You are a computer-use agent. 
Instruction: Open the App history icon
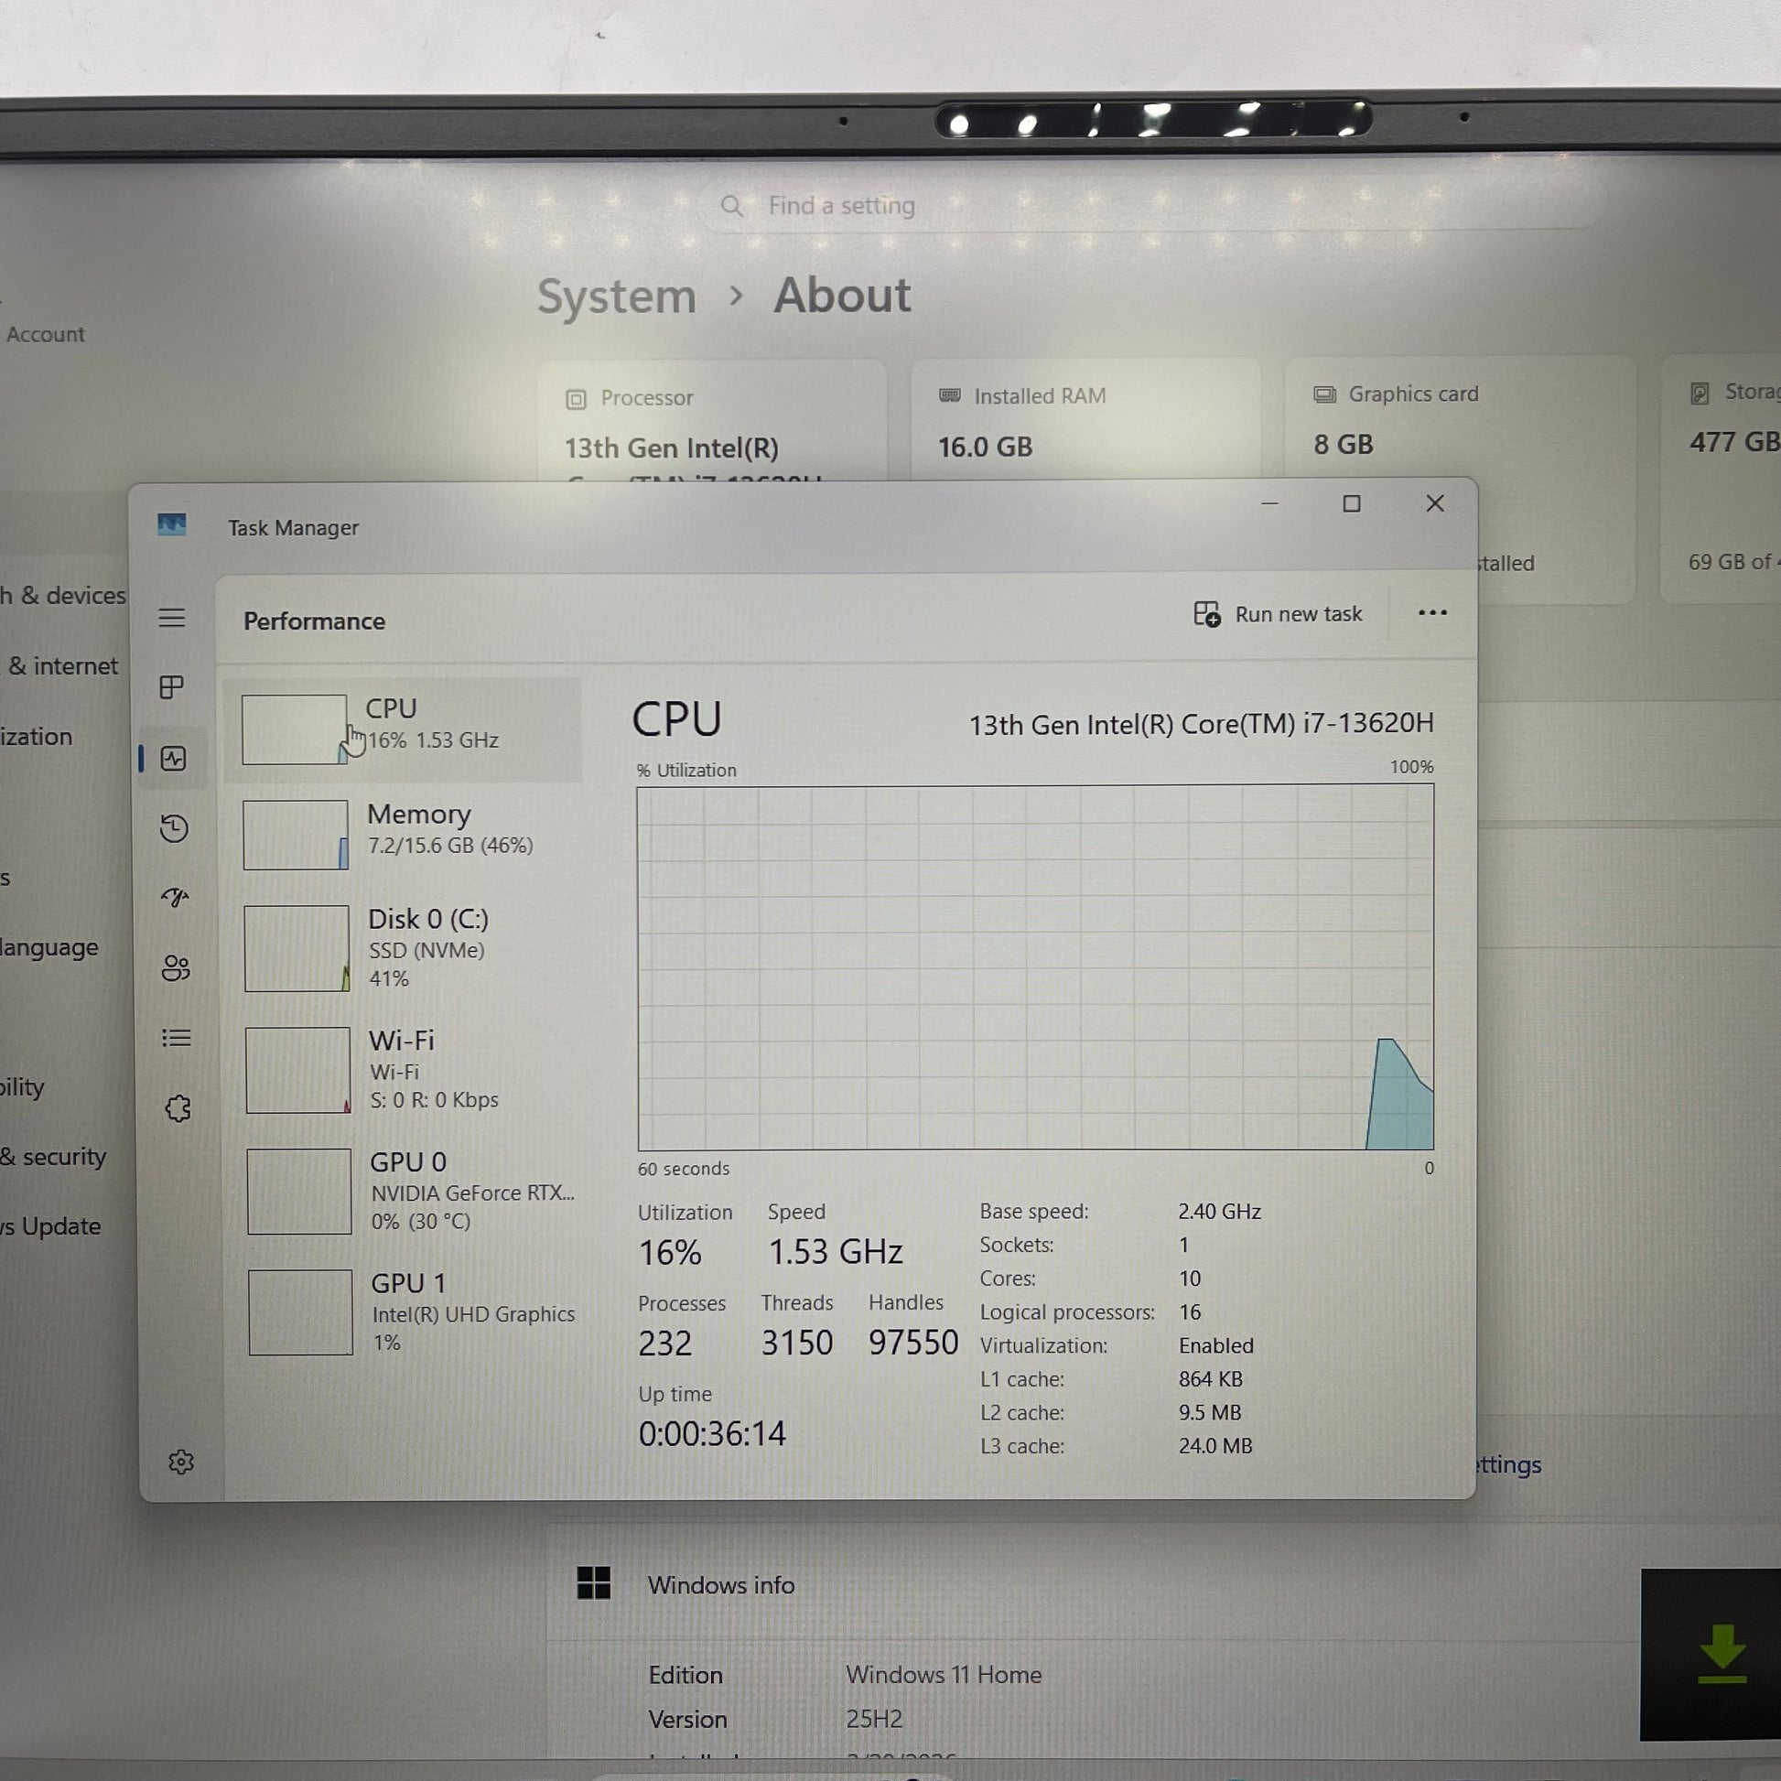coord(174,828)
